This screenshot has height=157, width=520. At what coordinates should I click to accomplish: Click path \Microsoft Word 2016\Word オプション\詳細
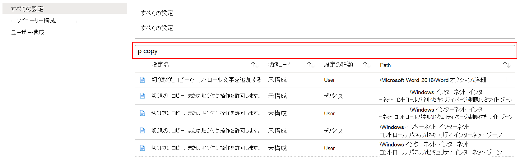coord(433,80)
